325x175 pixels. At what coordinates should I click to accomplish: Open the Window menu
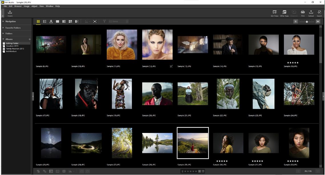[x=50, y=6]
